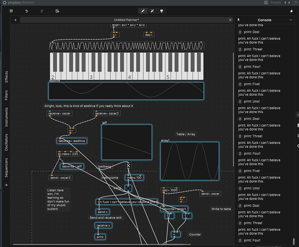The height and width of the screenshot is (247, 299).
Task: Switch to run mode icon
Action: coord(152,11)
